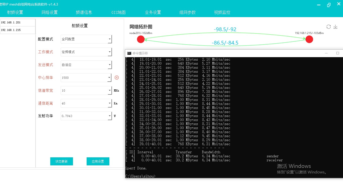Open the 频谱信息 tab
This screenshot has width=343, height=182.
[84, 12]
